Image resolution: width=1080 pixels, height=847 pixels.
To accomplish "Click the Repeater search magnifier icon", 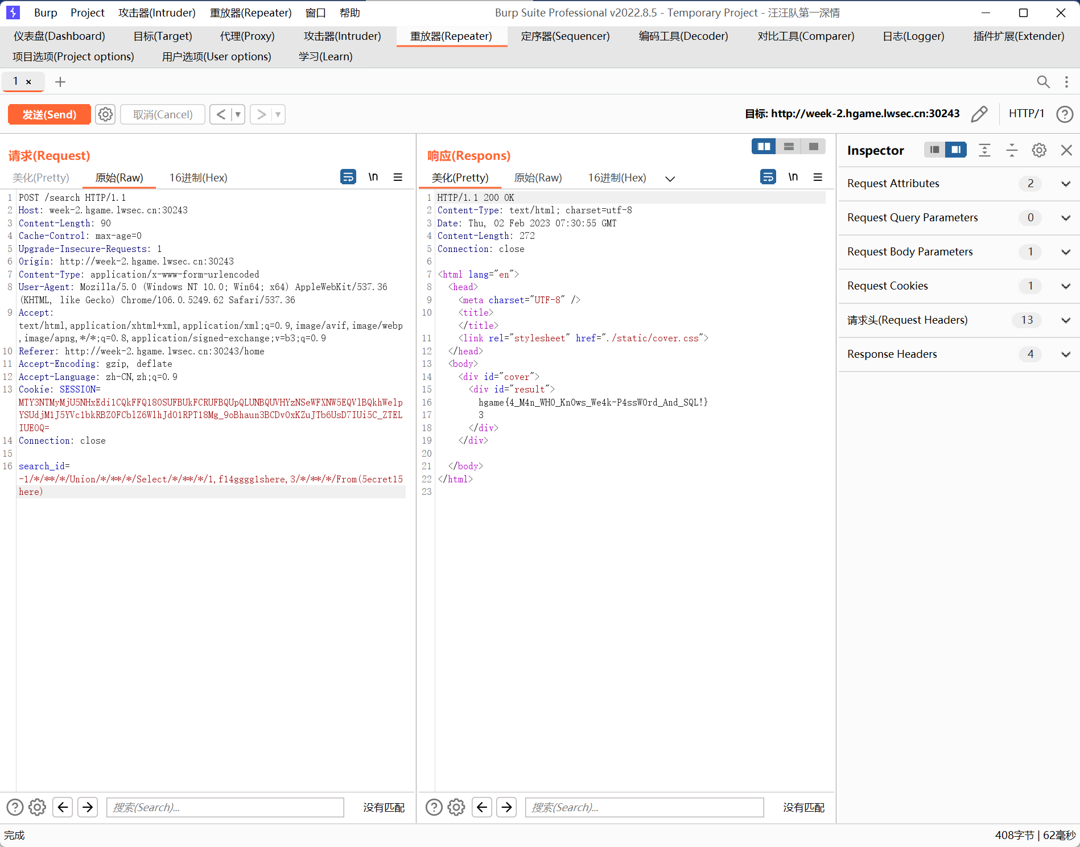I will (x=1043, y=82).
